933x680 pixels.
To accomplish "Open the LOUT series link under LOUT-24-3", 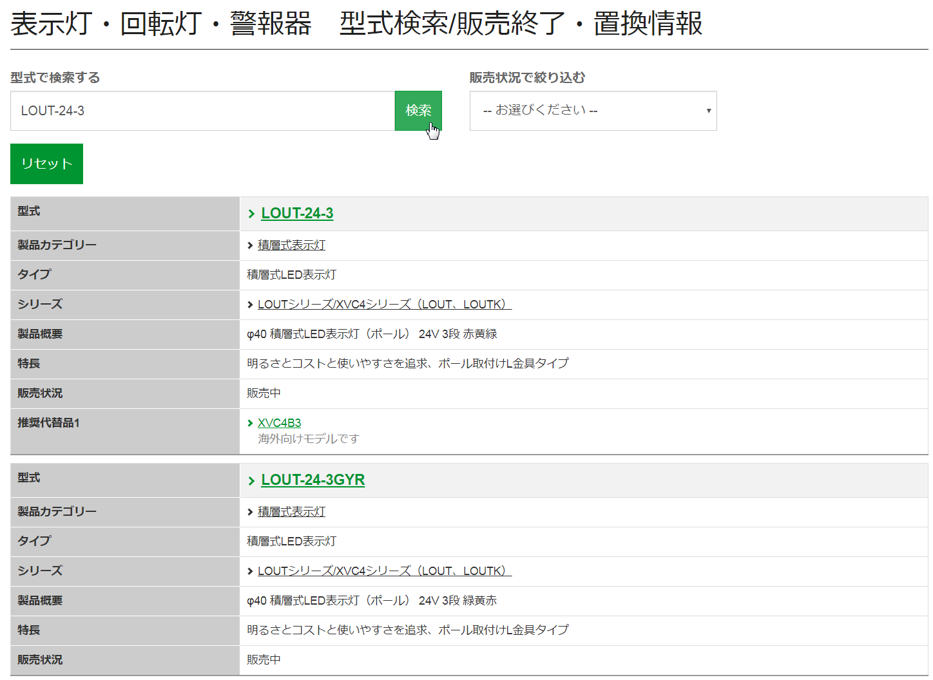I will [384, 305].
